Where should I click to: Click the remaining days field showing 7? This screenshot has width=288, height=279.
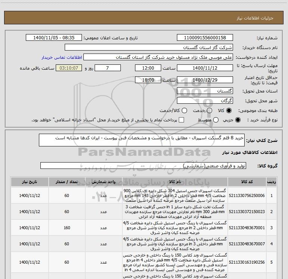[x=108, y=68]
